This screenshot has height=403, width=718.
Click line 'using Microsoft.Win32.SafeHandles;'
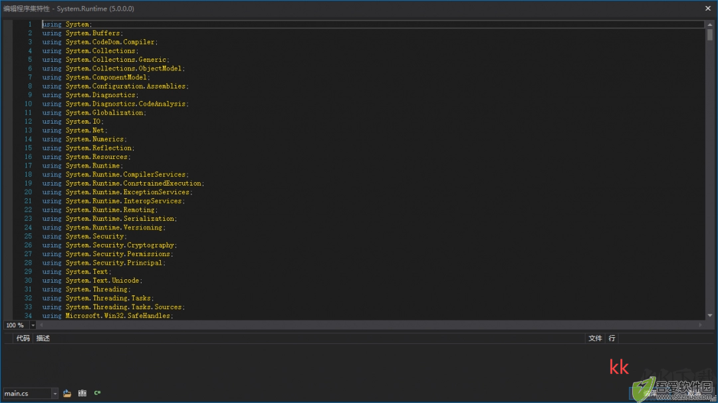point(108,316)
